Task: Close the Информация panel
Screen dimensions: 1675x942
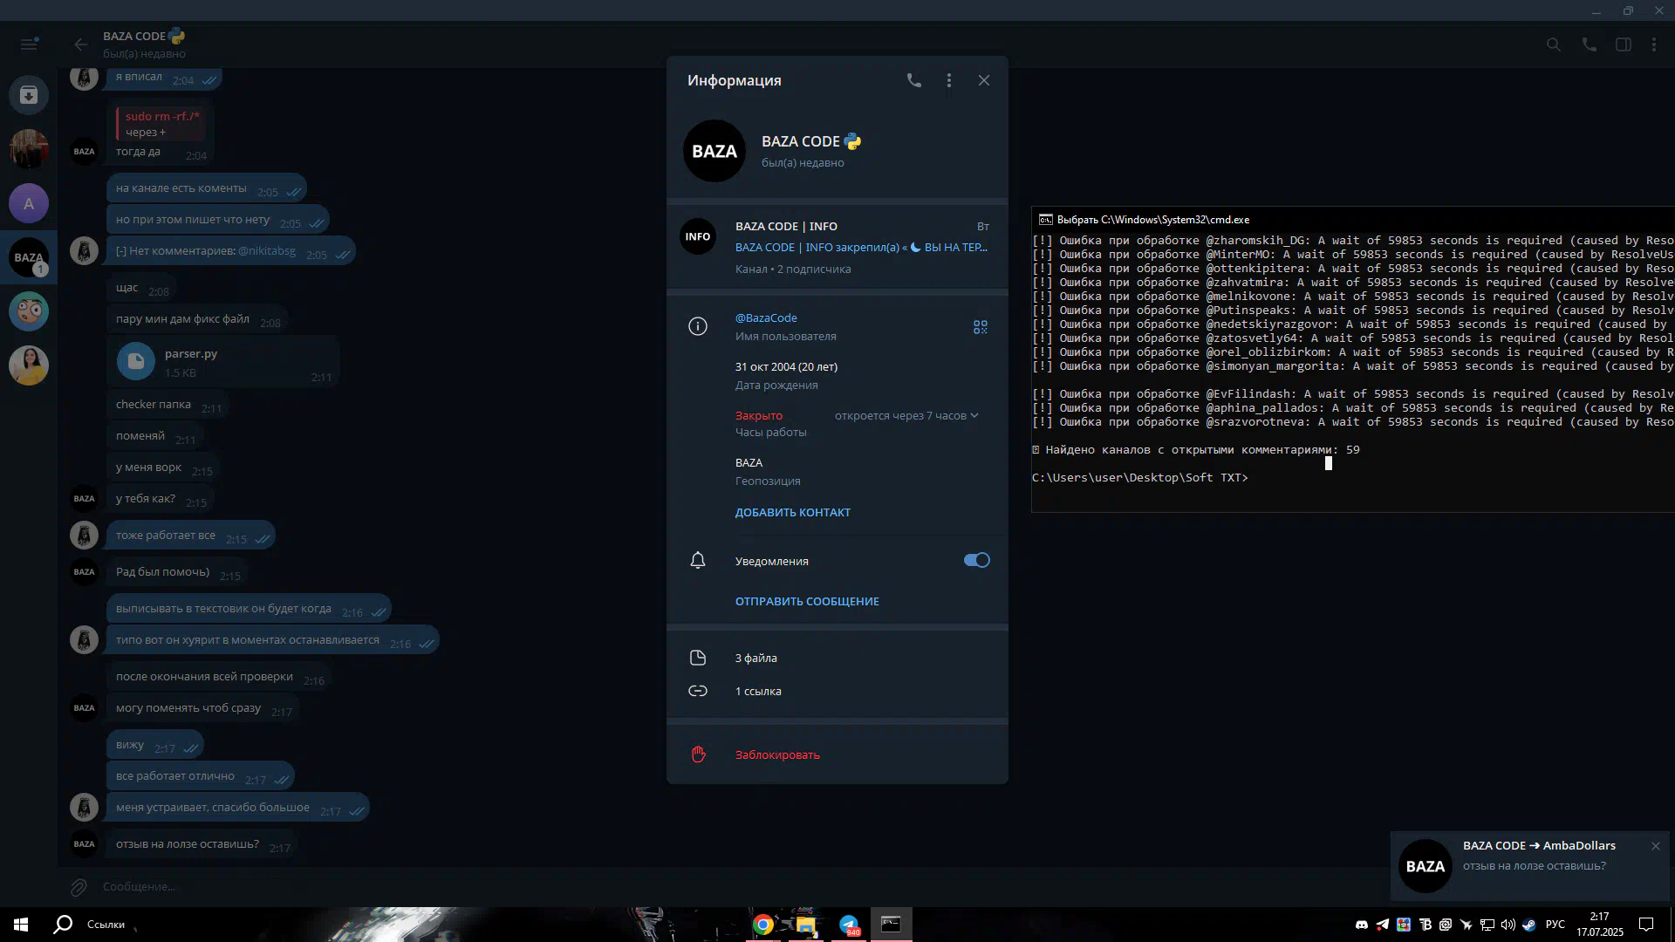Action: tap(984, 80)
